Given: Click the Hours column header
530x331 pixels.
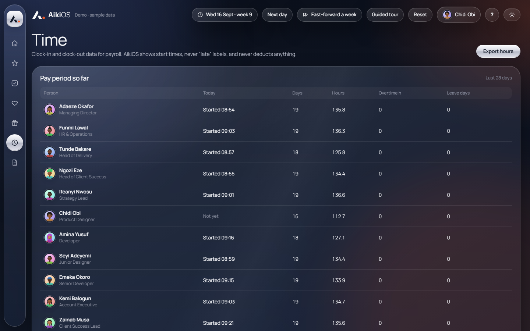Looking at the screenshot, I should pyautogui.click(x=338, y=93).
